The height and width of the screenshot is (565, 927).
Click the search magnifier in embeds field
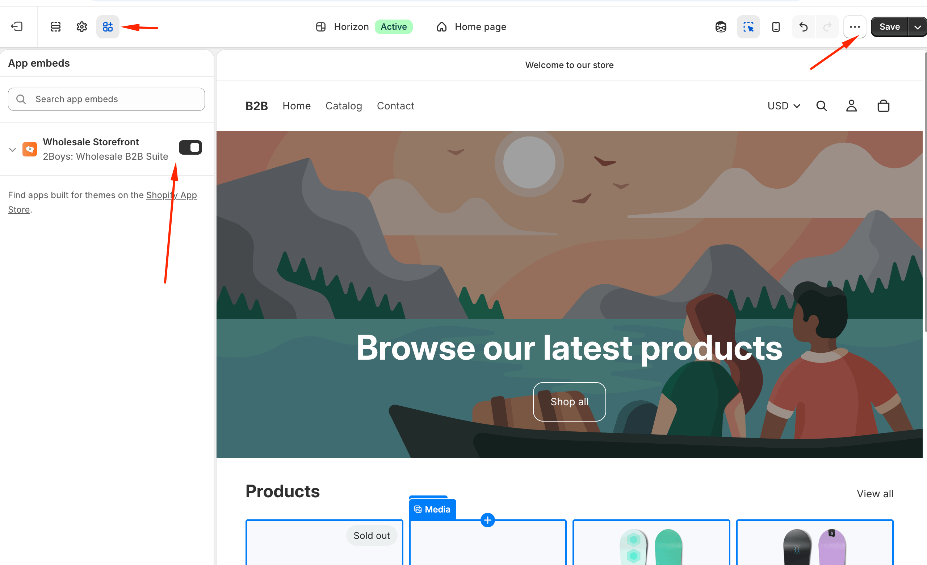[21, 99]
